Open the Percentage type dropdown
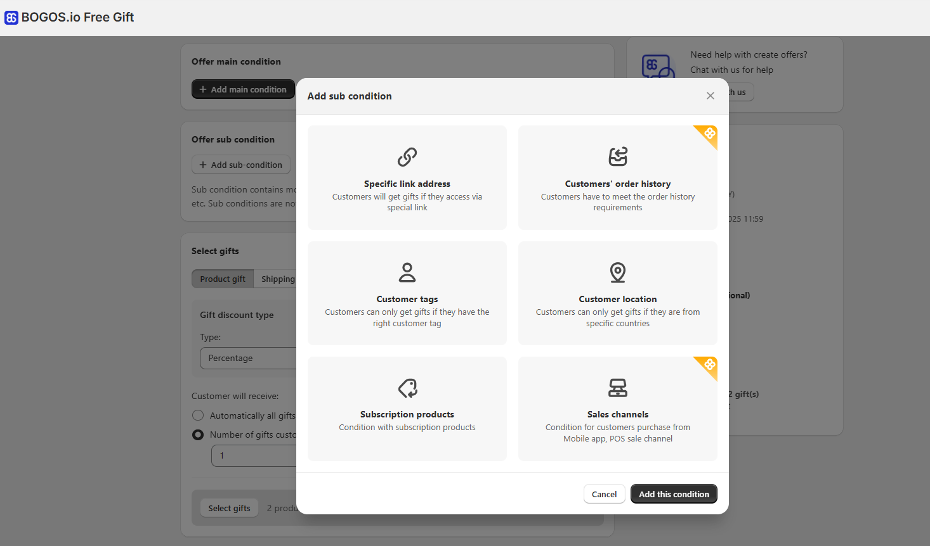 [x=249, y=358]
